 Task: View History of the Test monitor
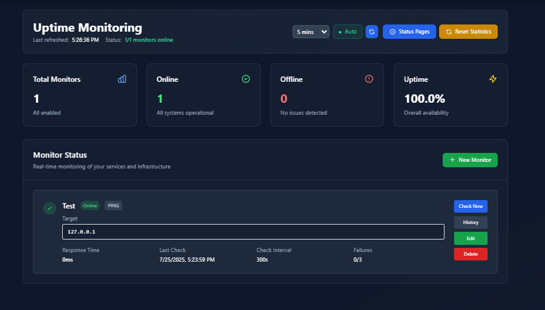[470, 222]
